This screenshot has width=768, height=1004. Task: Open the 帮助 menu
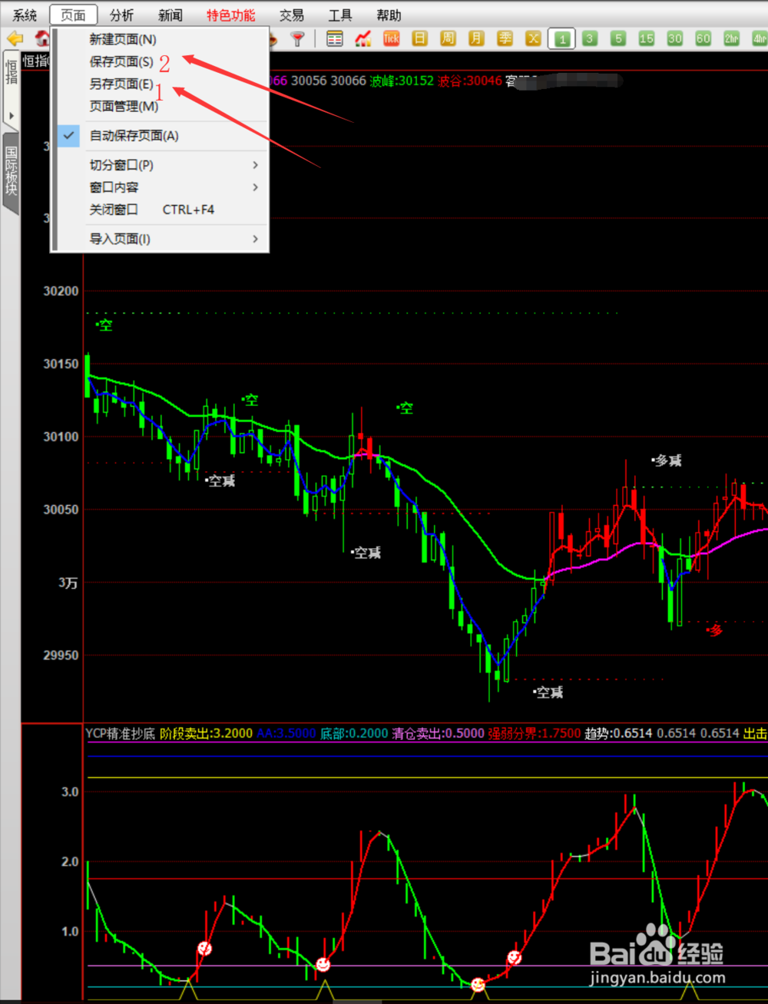click(x=389, y=15)
